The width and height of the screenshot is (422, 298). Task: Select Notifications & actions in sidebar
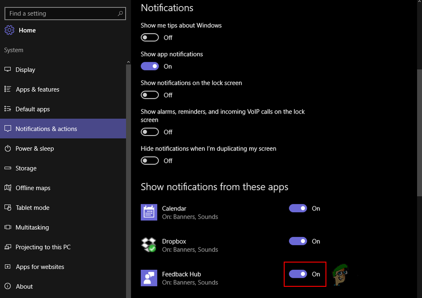47,128
